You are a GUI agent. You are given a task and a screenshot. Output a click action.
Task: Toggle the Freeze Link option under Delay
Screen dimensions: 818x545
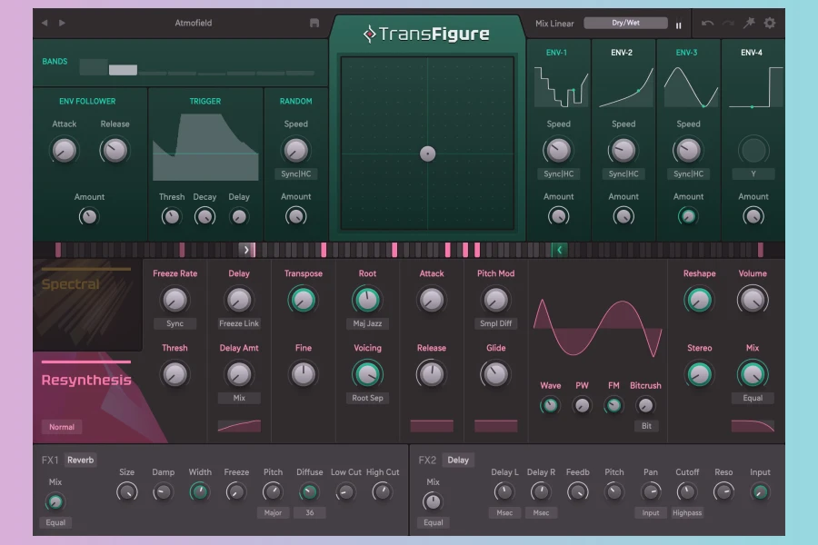pyautogui.click(x=239, y=323)
